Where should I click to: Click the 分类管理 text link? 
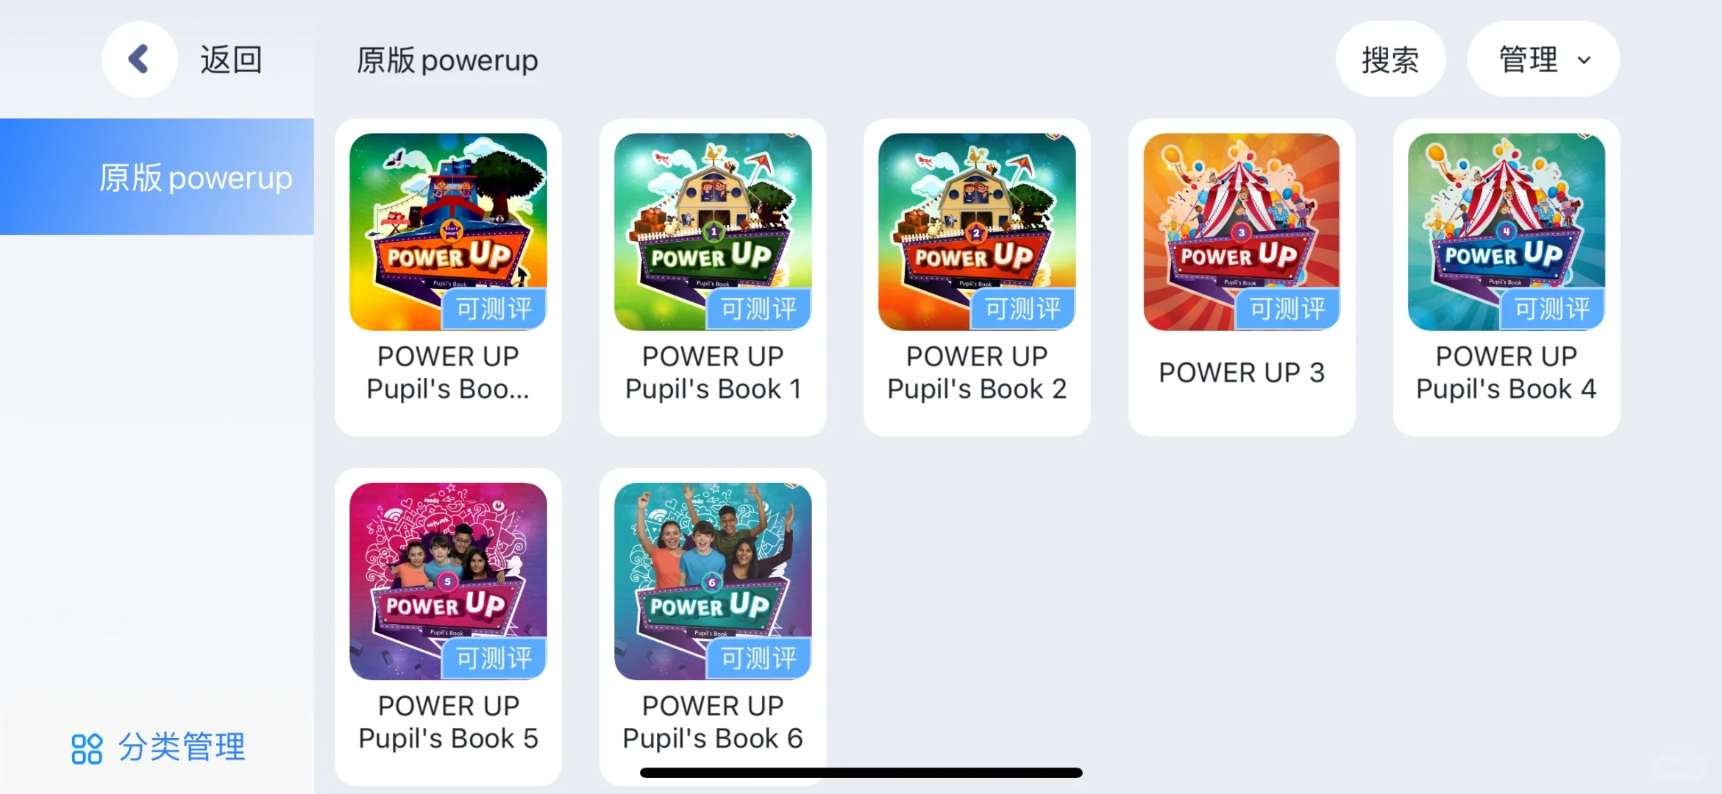point(182,748)
